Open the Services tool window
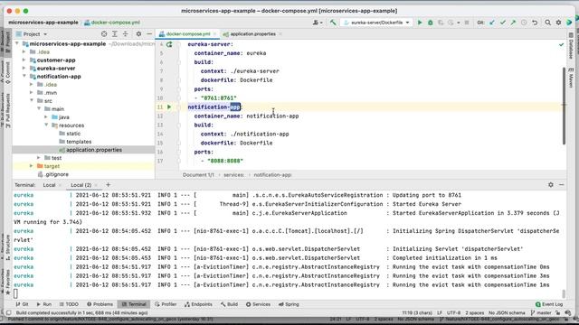The image size is (579, 325). click(x=258, y=304)
